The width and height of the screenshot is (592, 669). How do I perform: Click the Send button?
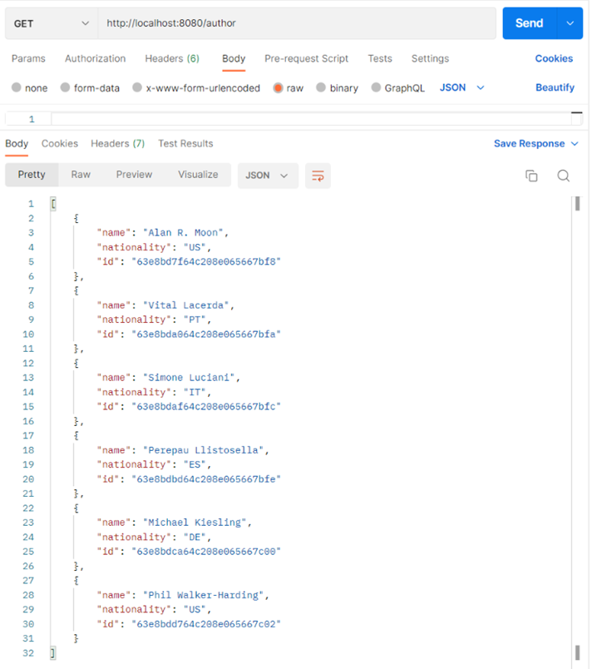(x=529, y=23)
